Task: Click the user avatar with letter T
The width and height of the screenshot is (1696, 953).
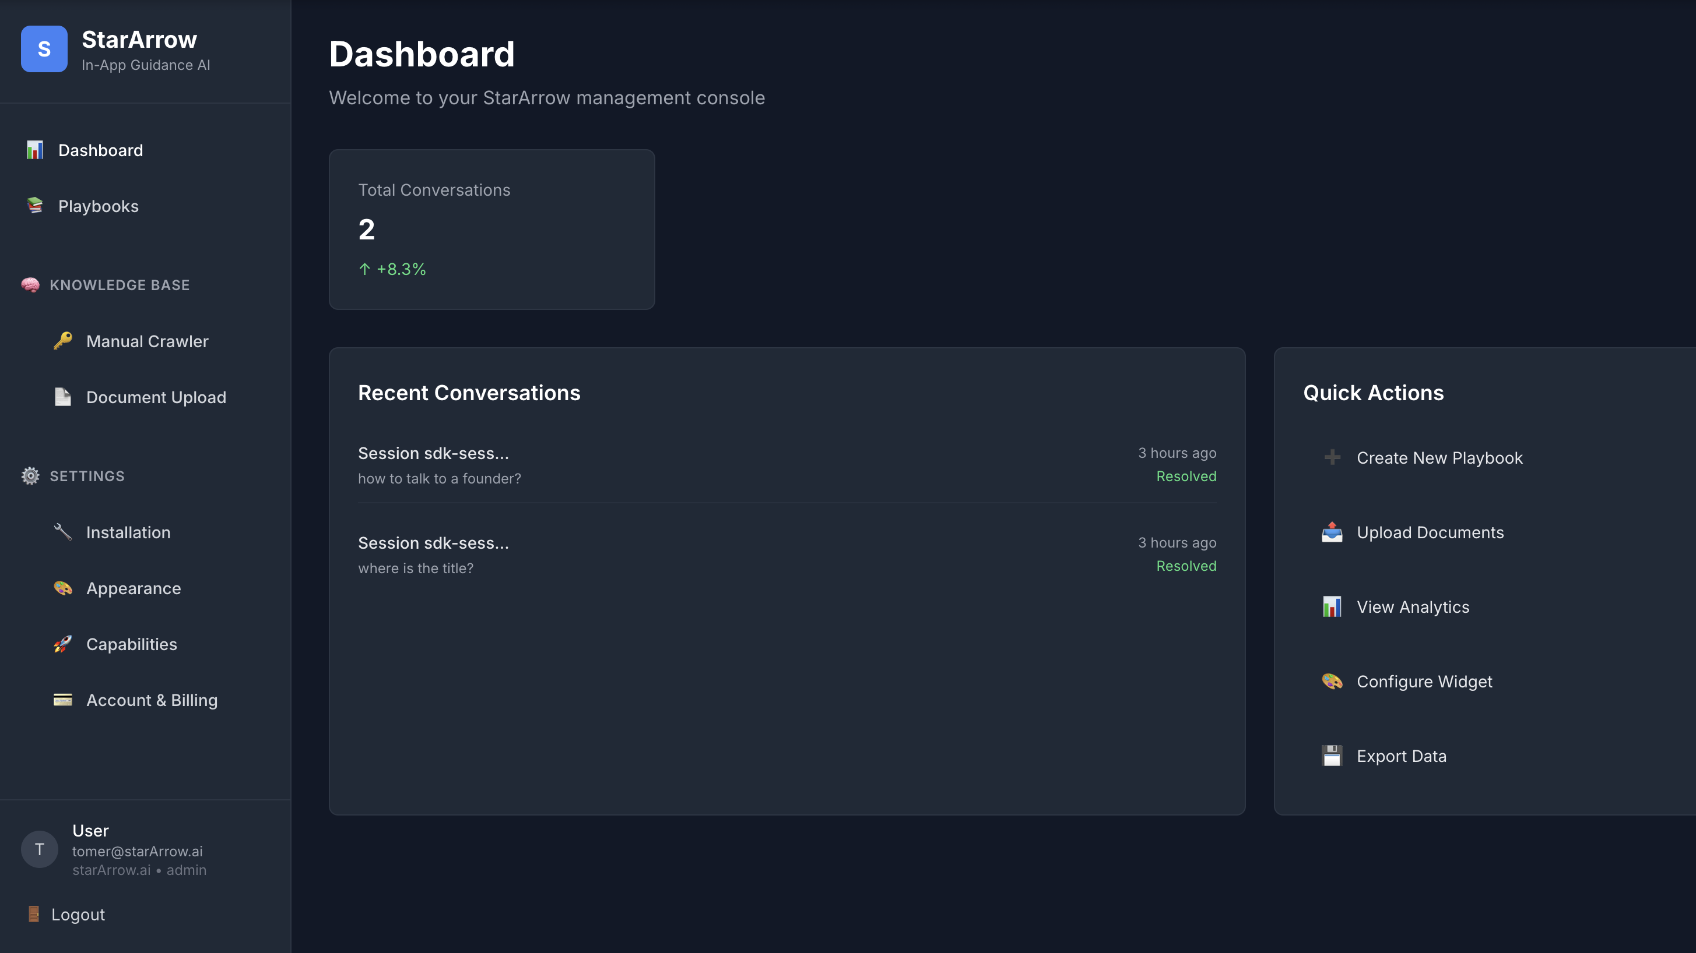Action: click(39, 849)
